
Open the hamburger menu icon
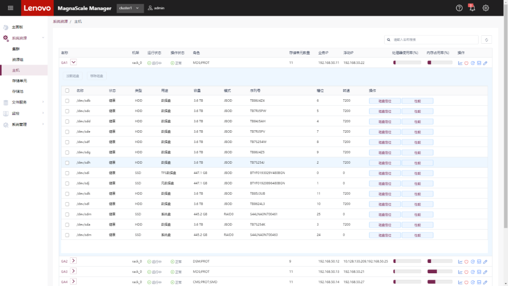click(10, 8)
